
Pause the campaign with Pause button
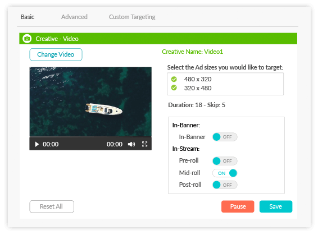pos(238,206)
